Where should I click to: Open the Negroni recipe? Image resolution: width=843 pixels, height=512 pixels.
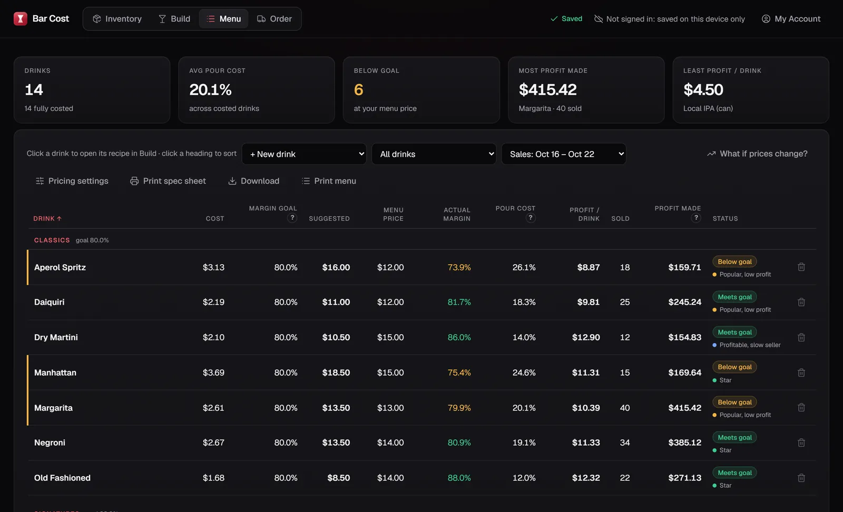point(50,443)
